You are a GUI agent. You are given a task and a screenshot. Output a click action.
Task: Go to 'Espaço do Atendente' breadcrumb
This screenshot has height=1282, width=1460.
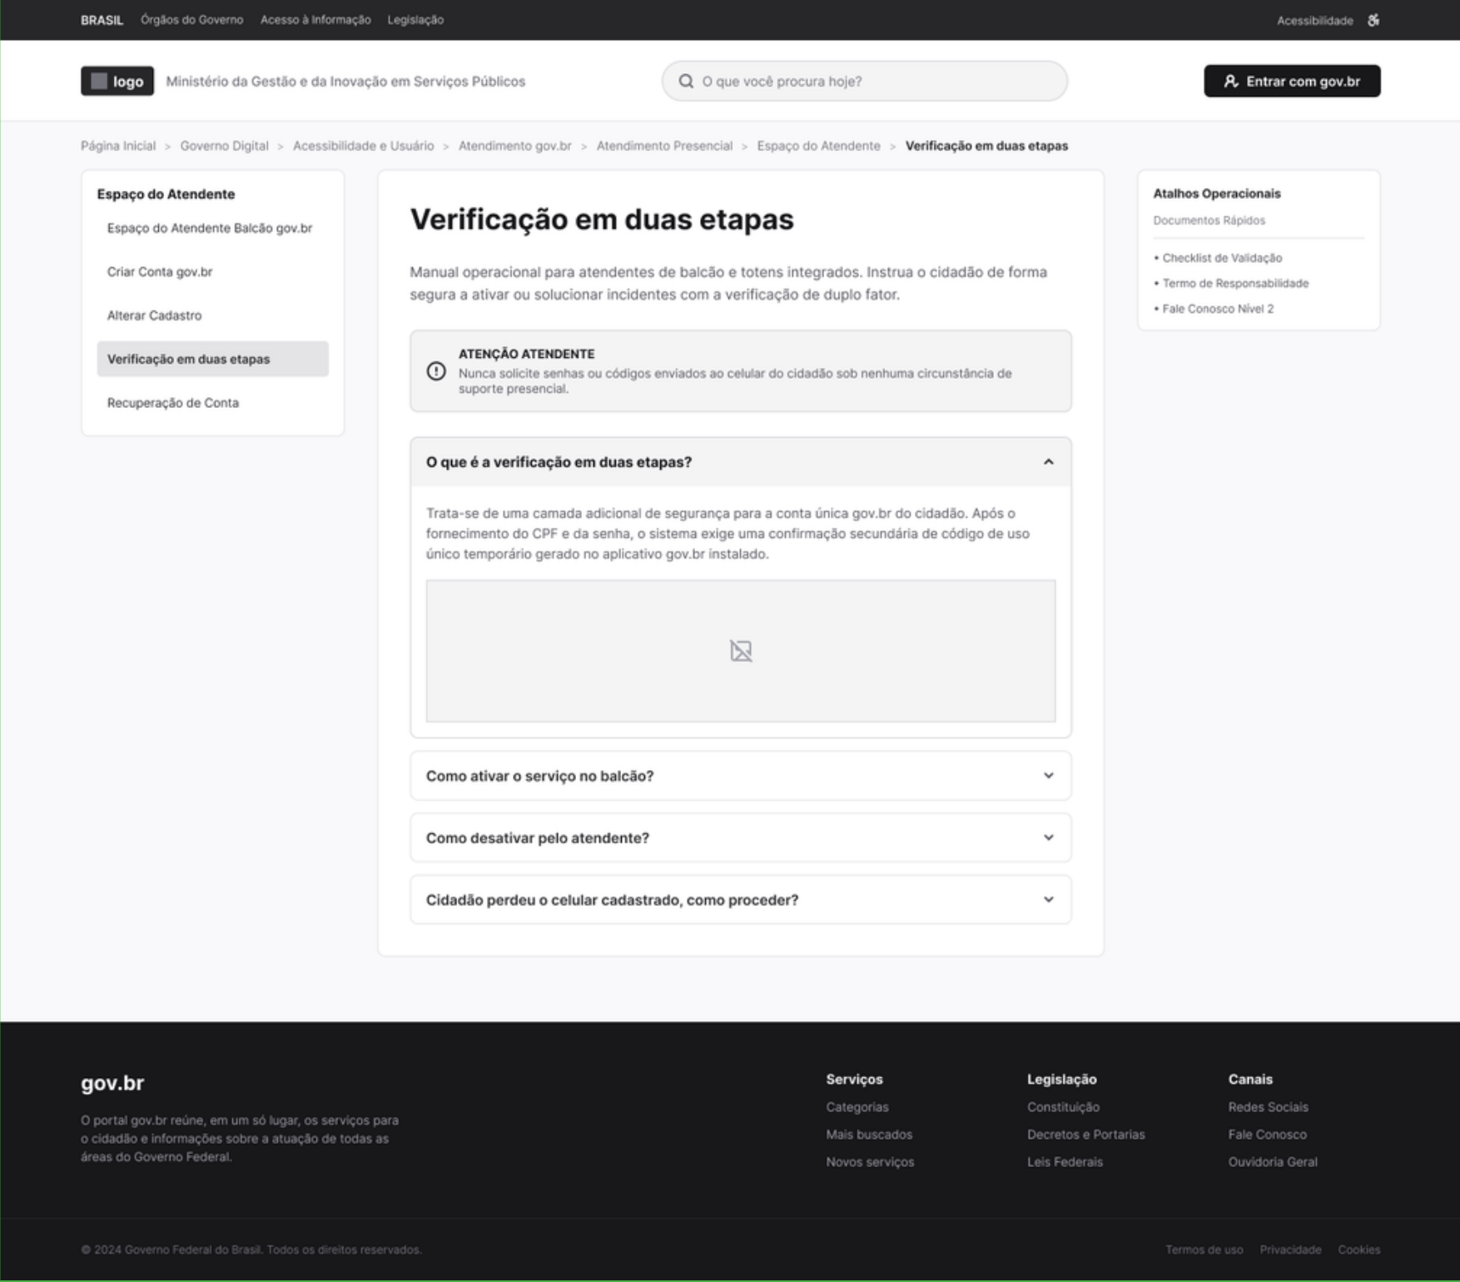pos(818,146)
